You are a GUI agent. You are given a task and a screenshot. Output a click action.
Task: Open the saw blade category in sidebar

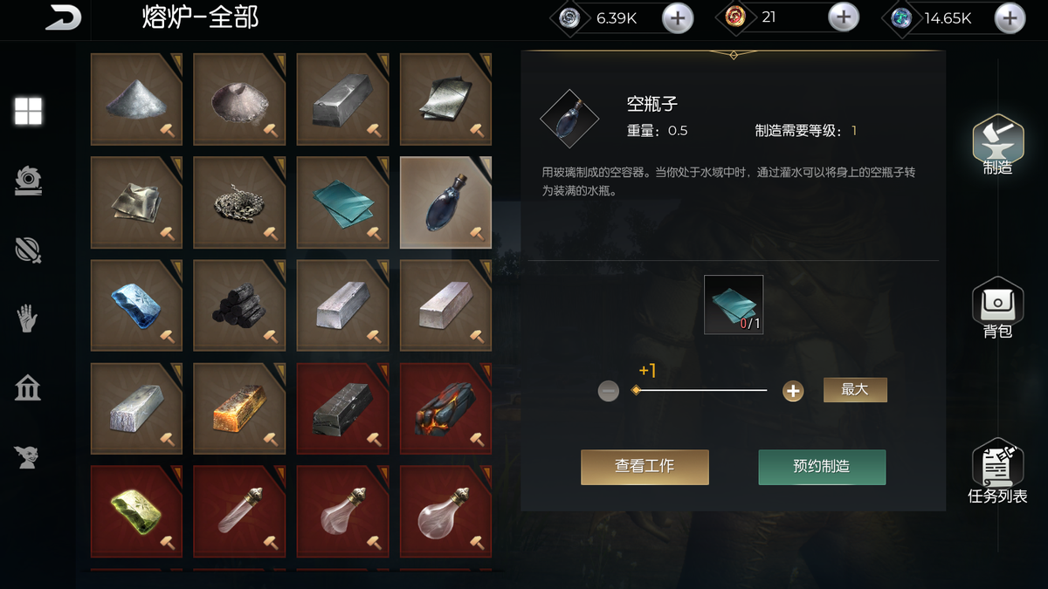[28, 180]
